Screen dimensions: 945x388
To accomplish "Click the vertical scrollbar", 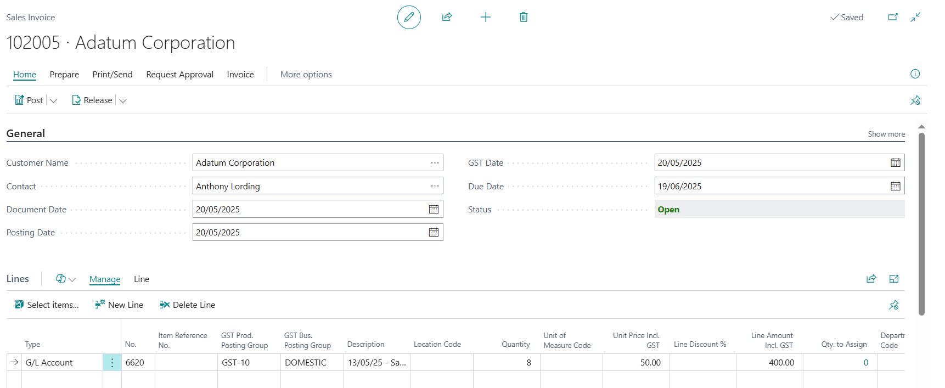I will pyautogui.click(x=921, y=224).
